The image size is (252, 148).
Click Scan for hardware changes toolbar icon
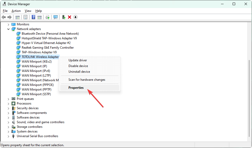(x=56, y=17)
